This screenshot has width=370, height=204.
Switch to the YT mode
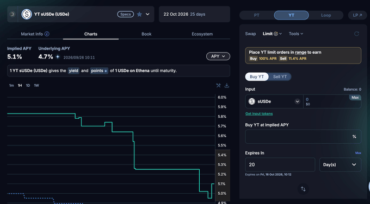(x=291, y=15)
